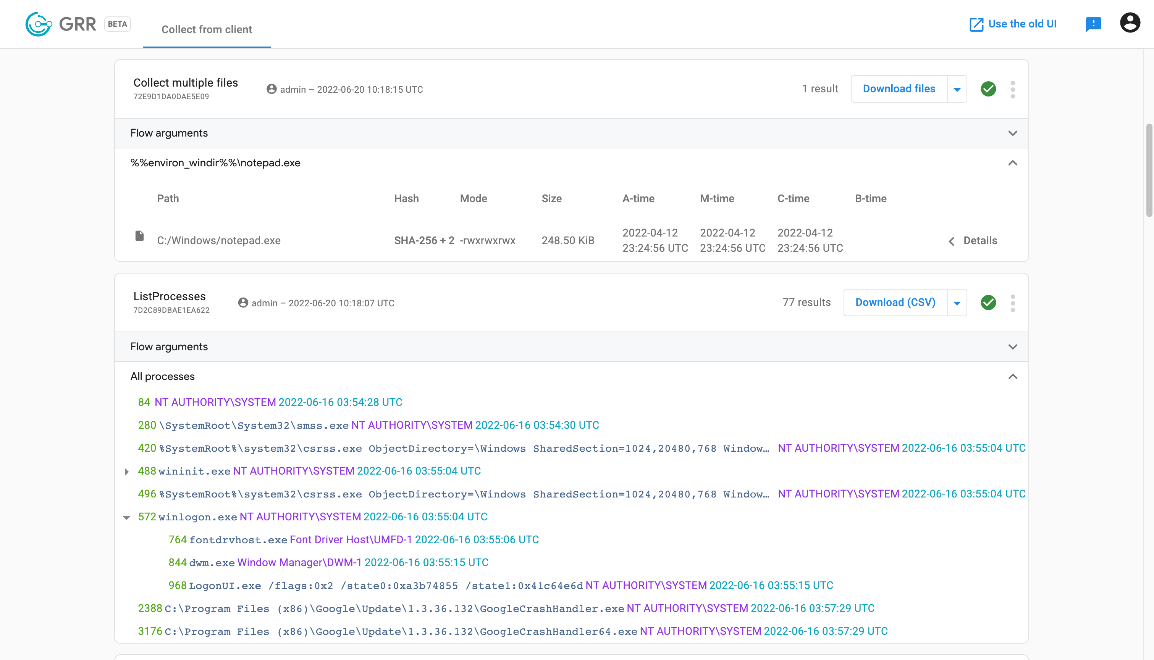Click the Download files dropdown arrow

coord(957,89)
